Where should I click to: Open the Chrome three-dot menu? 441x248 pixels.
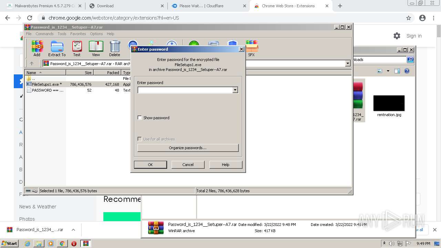pyautogui.click(x=434, y=18)
